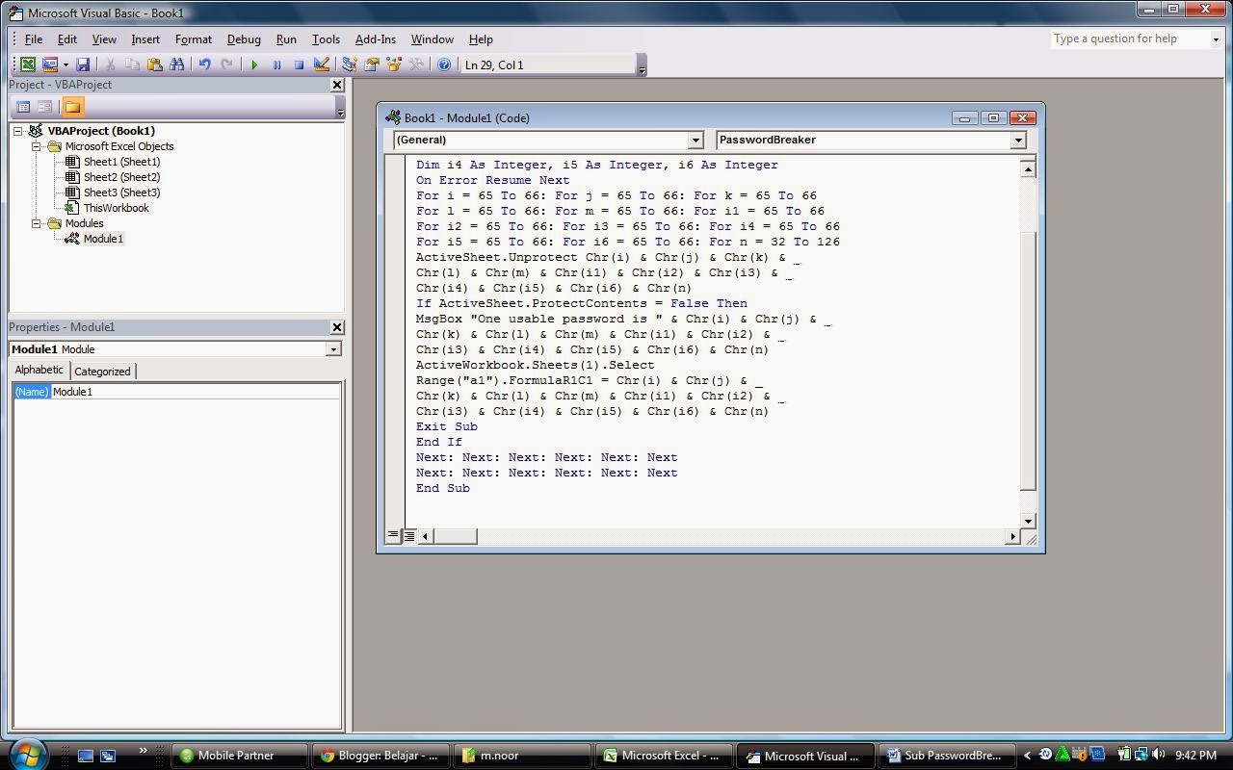Collapse the Modules folder node
The width and height of the screenshot is (1233, 770).
pos(37,223)
